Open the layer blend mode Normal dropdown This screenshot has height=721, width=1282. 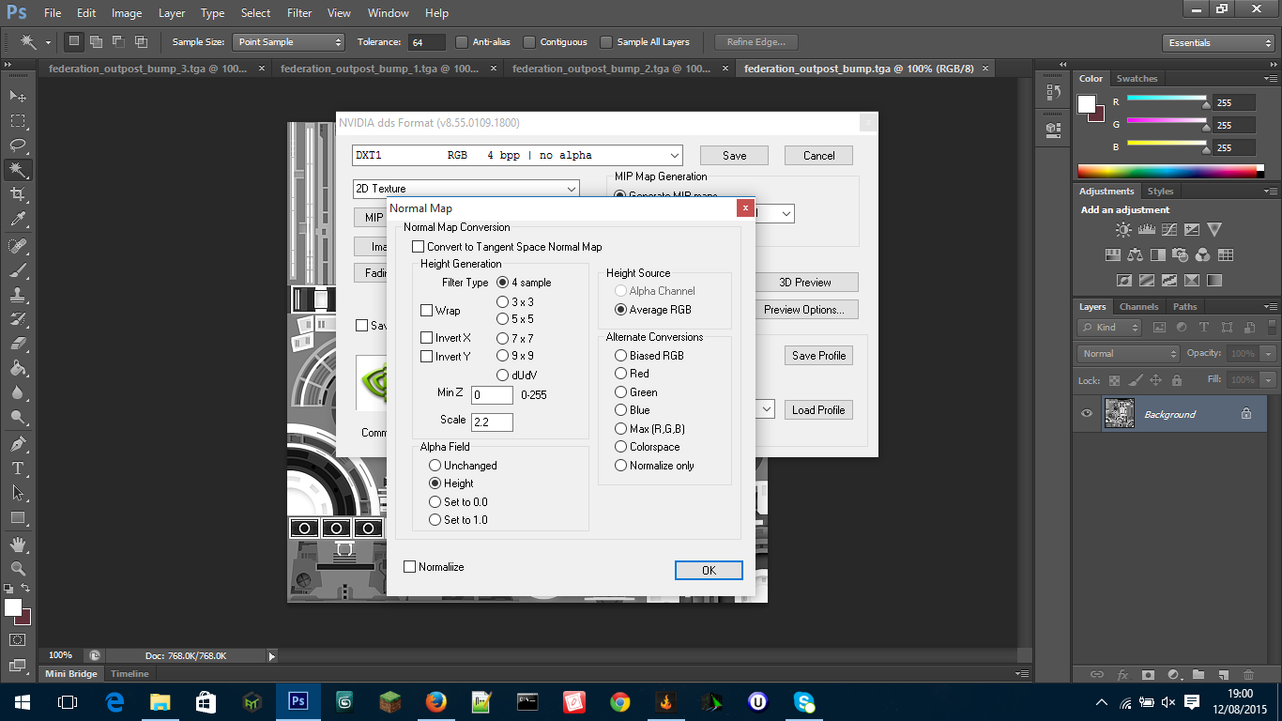[1129, 354]
